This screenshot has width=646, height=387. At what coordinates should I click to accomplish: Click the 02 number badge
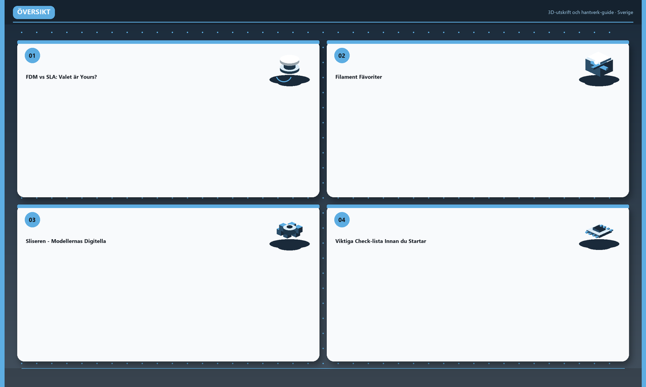click(x=342, y=55)
